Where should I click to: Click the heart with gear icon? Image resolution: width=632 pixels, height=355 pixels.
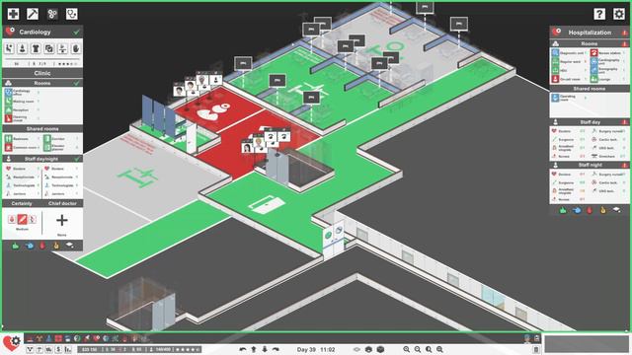[x=11, y=343]
